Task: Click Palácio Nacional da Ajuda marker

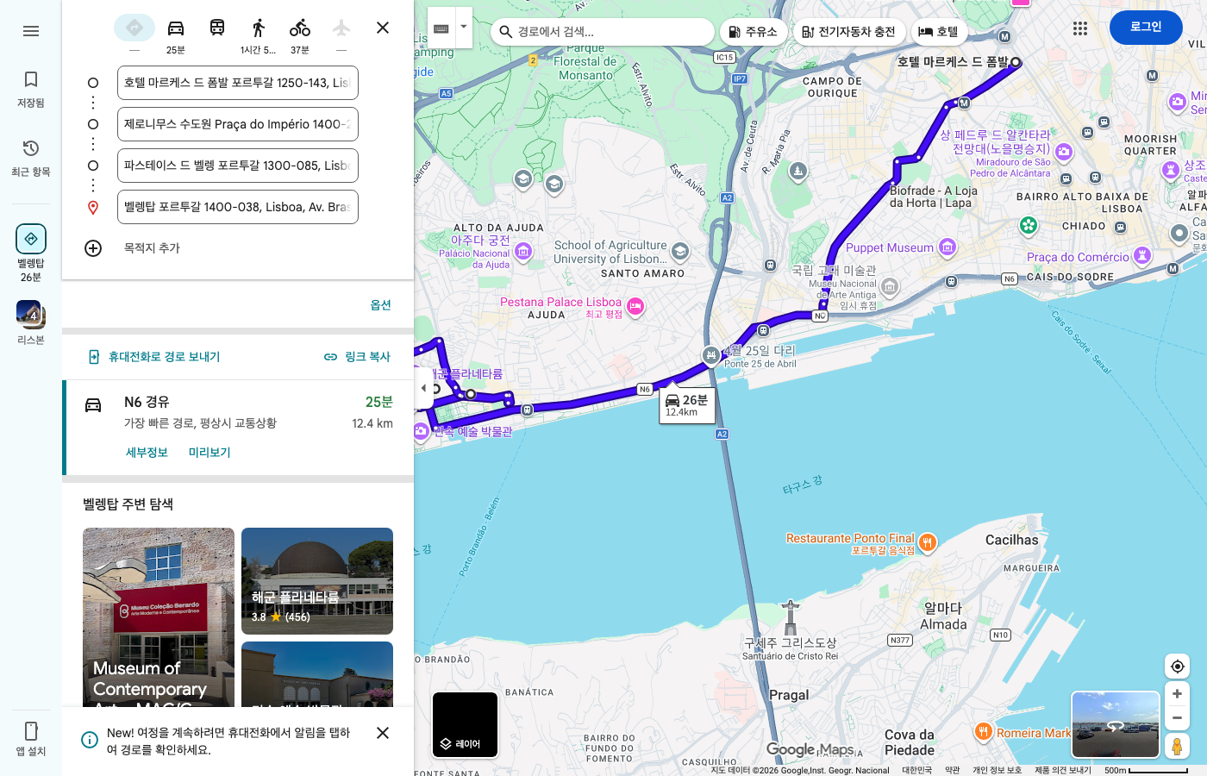Action: [x=523, y=251]
